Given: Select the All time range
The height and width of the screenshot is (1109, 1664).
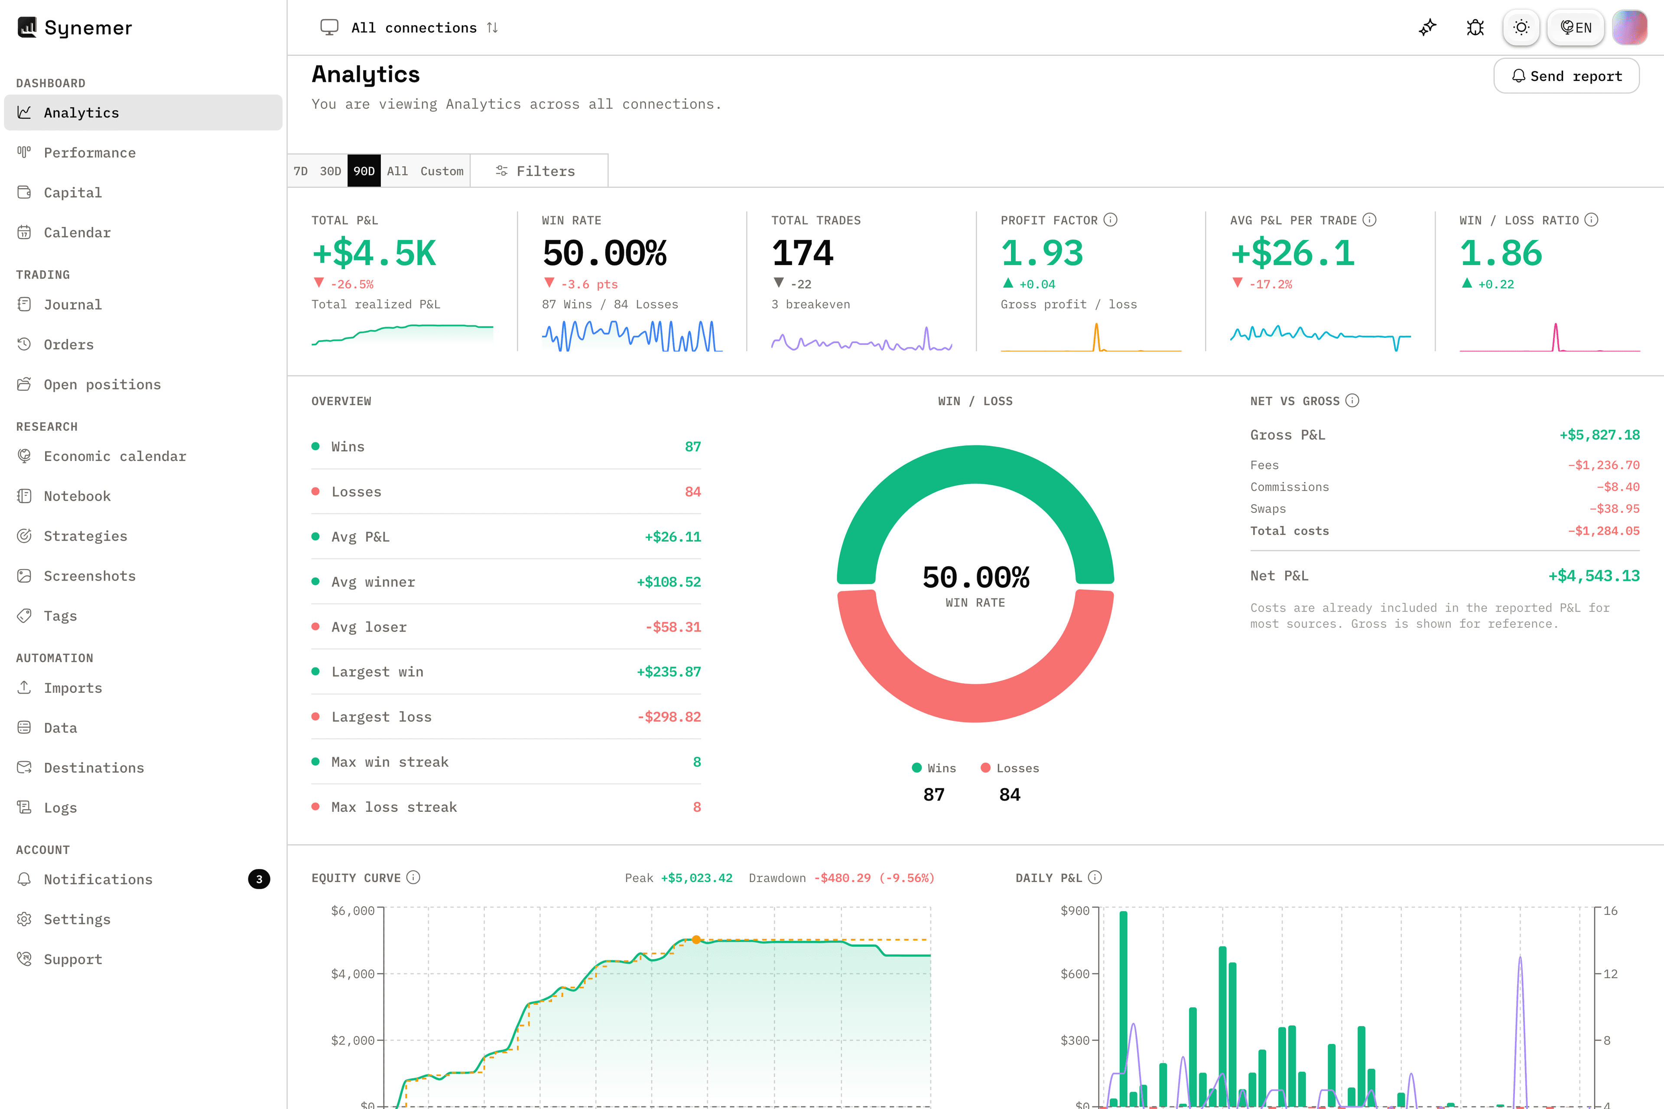Looking at the screenshot, I should click(398, 171).
